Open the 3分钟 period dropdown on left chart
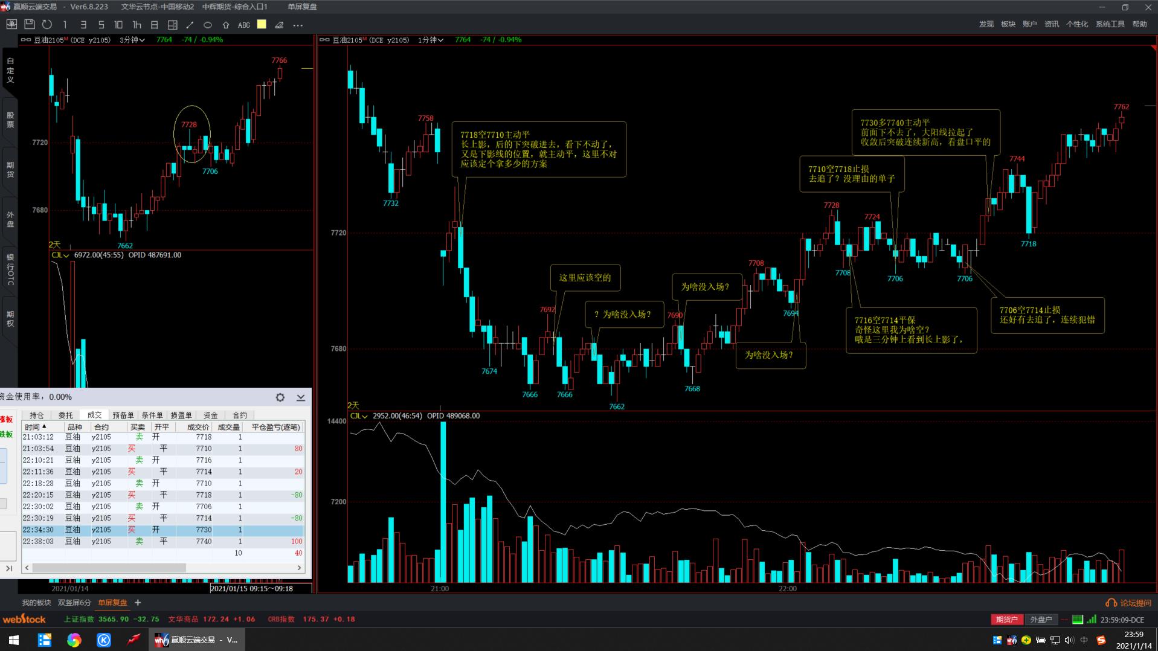Screen dimensions: 1158x651 click(132, 40)
